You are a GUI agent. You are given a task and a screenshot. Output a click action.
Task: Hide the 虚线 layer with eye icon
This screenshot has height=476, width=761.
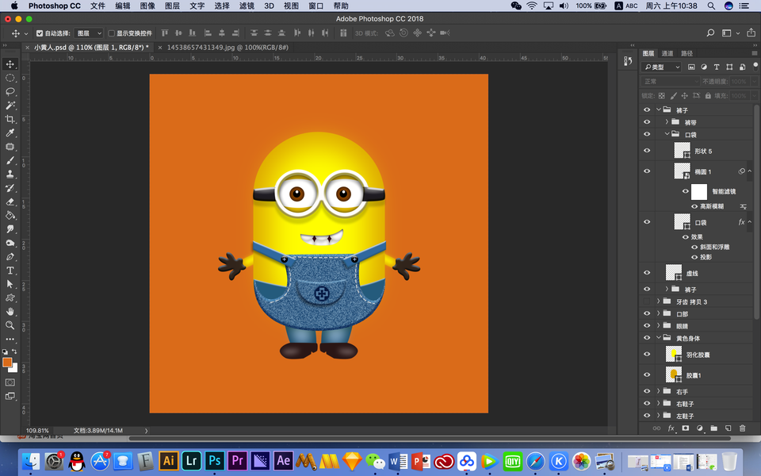tap(647, 273)
